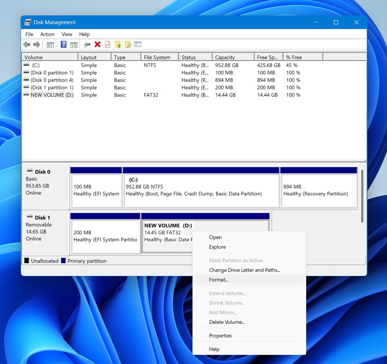Sort by the File System column header
This screenshot has height=364, width=387.
click(160, 57)
